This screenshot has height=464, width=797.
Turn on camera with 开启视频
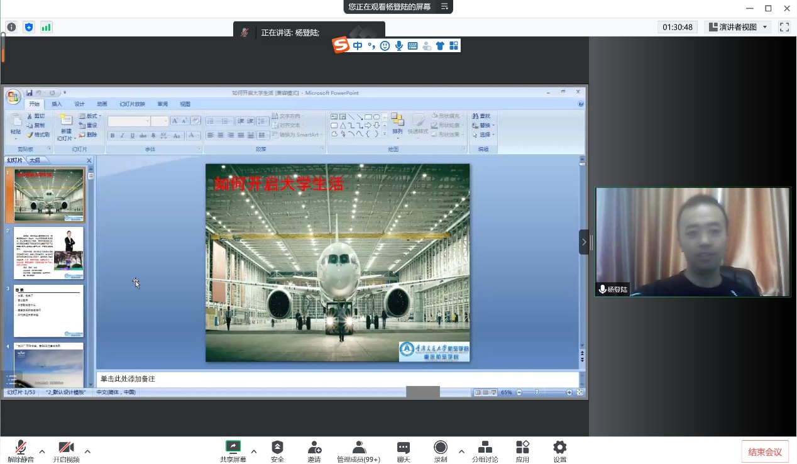click(66, 448)
